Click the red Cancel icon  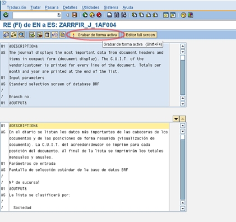pos(99,15)
